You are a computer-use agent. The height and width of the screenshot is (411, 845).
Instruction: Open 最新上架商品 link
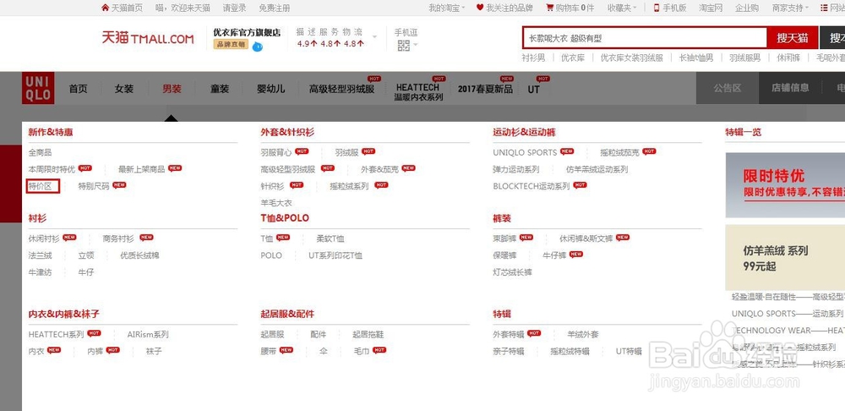click(x=142, y=169)
